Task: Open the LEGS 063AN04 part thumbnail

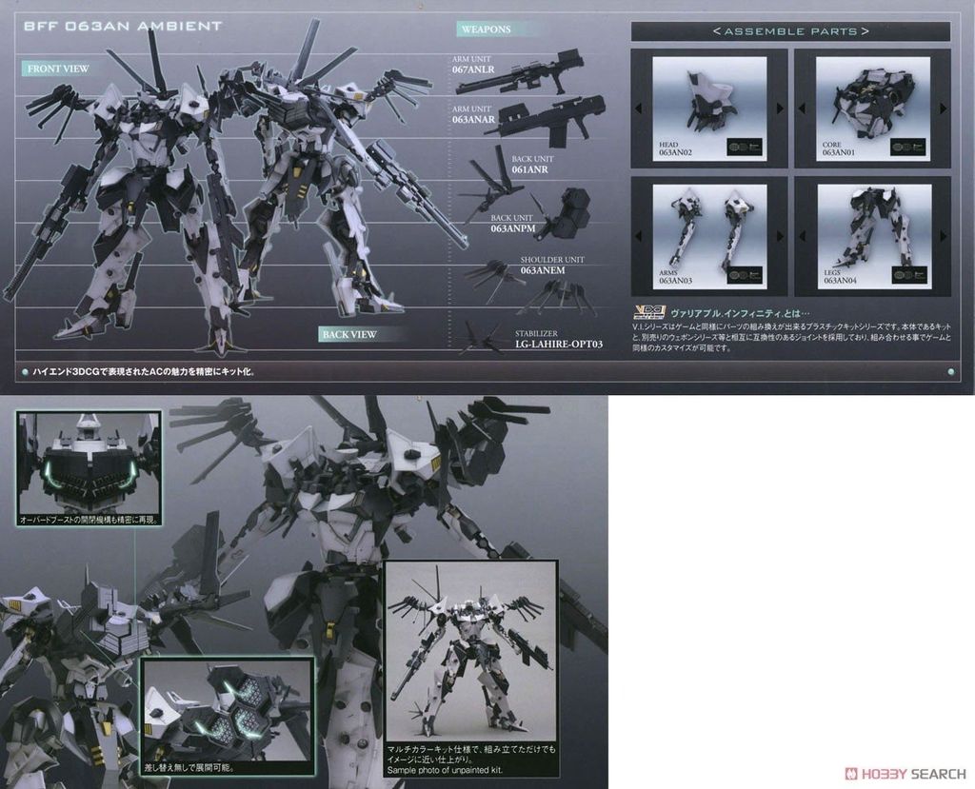Action: (874, 237)
